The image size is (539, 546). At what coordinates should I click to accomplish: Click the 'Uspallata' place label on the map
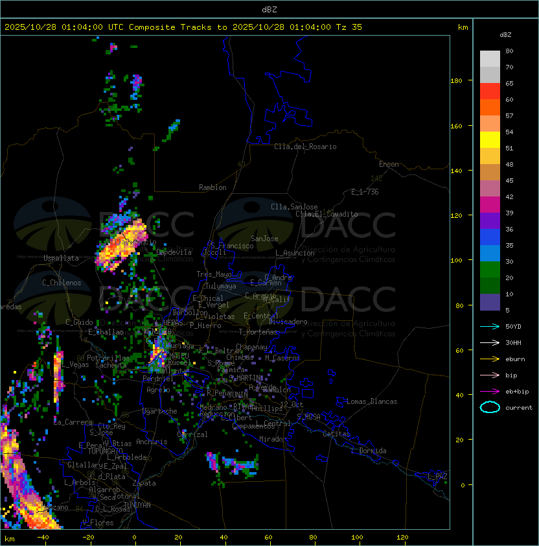61,258
